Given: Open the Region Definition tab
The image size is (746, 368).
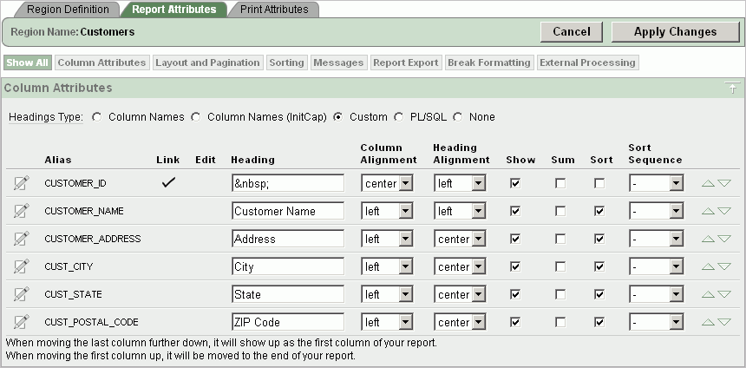Looking at the screenshot, I should (x=68, y=10).
